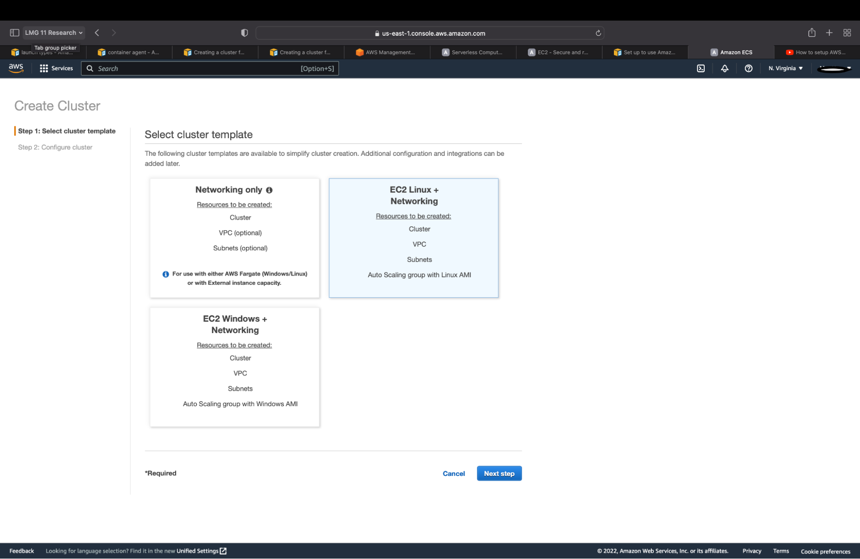Click the Cancel button
The width and height of the screenshot is (860, 559).
(x=453, y=473)
